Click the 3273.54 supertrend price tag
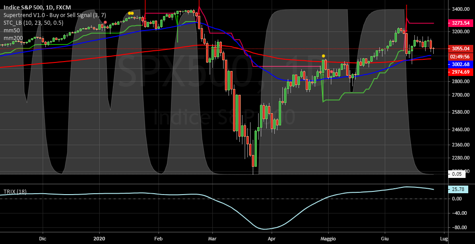Screen dimensions: 475x244 (460, 23)
